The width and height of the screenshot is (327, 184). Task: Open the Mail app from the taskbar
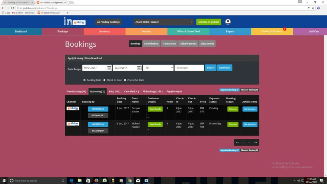pyautogui.click(x=138, y=181)
